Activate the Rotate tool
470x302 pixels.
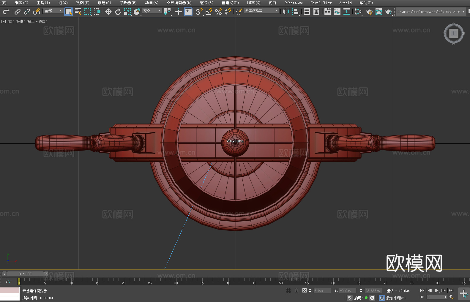118,12
